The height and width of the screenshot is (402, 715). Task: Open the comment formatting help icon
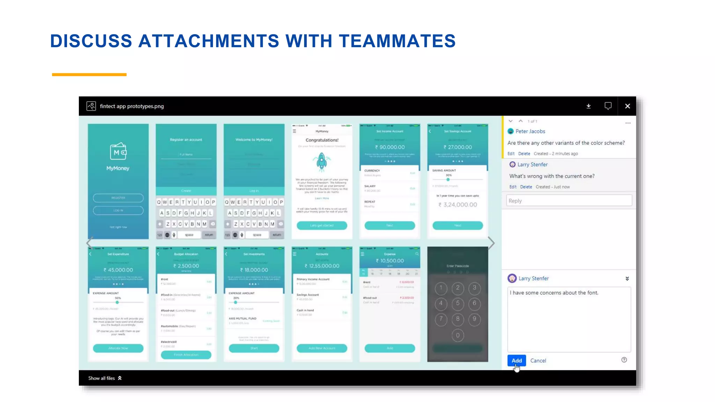coord(624,360)
